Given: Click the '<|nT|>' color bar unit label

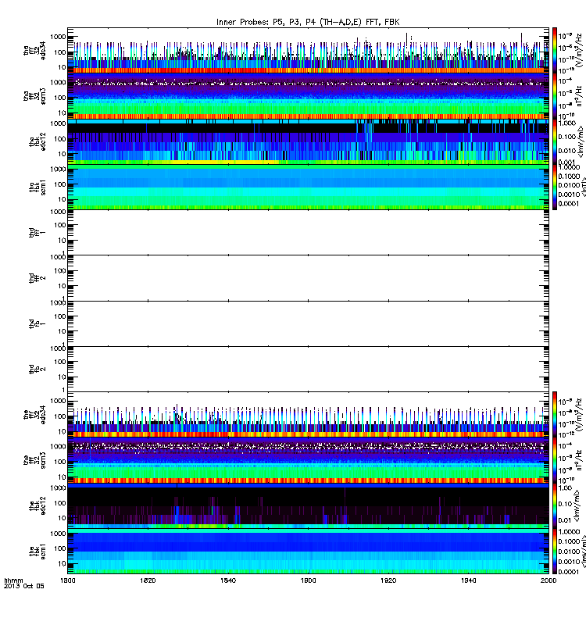Looking at the screenshot, I should point(582,187).
